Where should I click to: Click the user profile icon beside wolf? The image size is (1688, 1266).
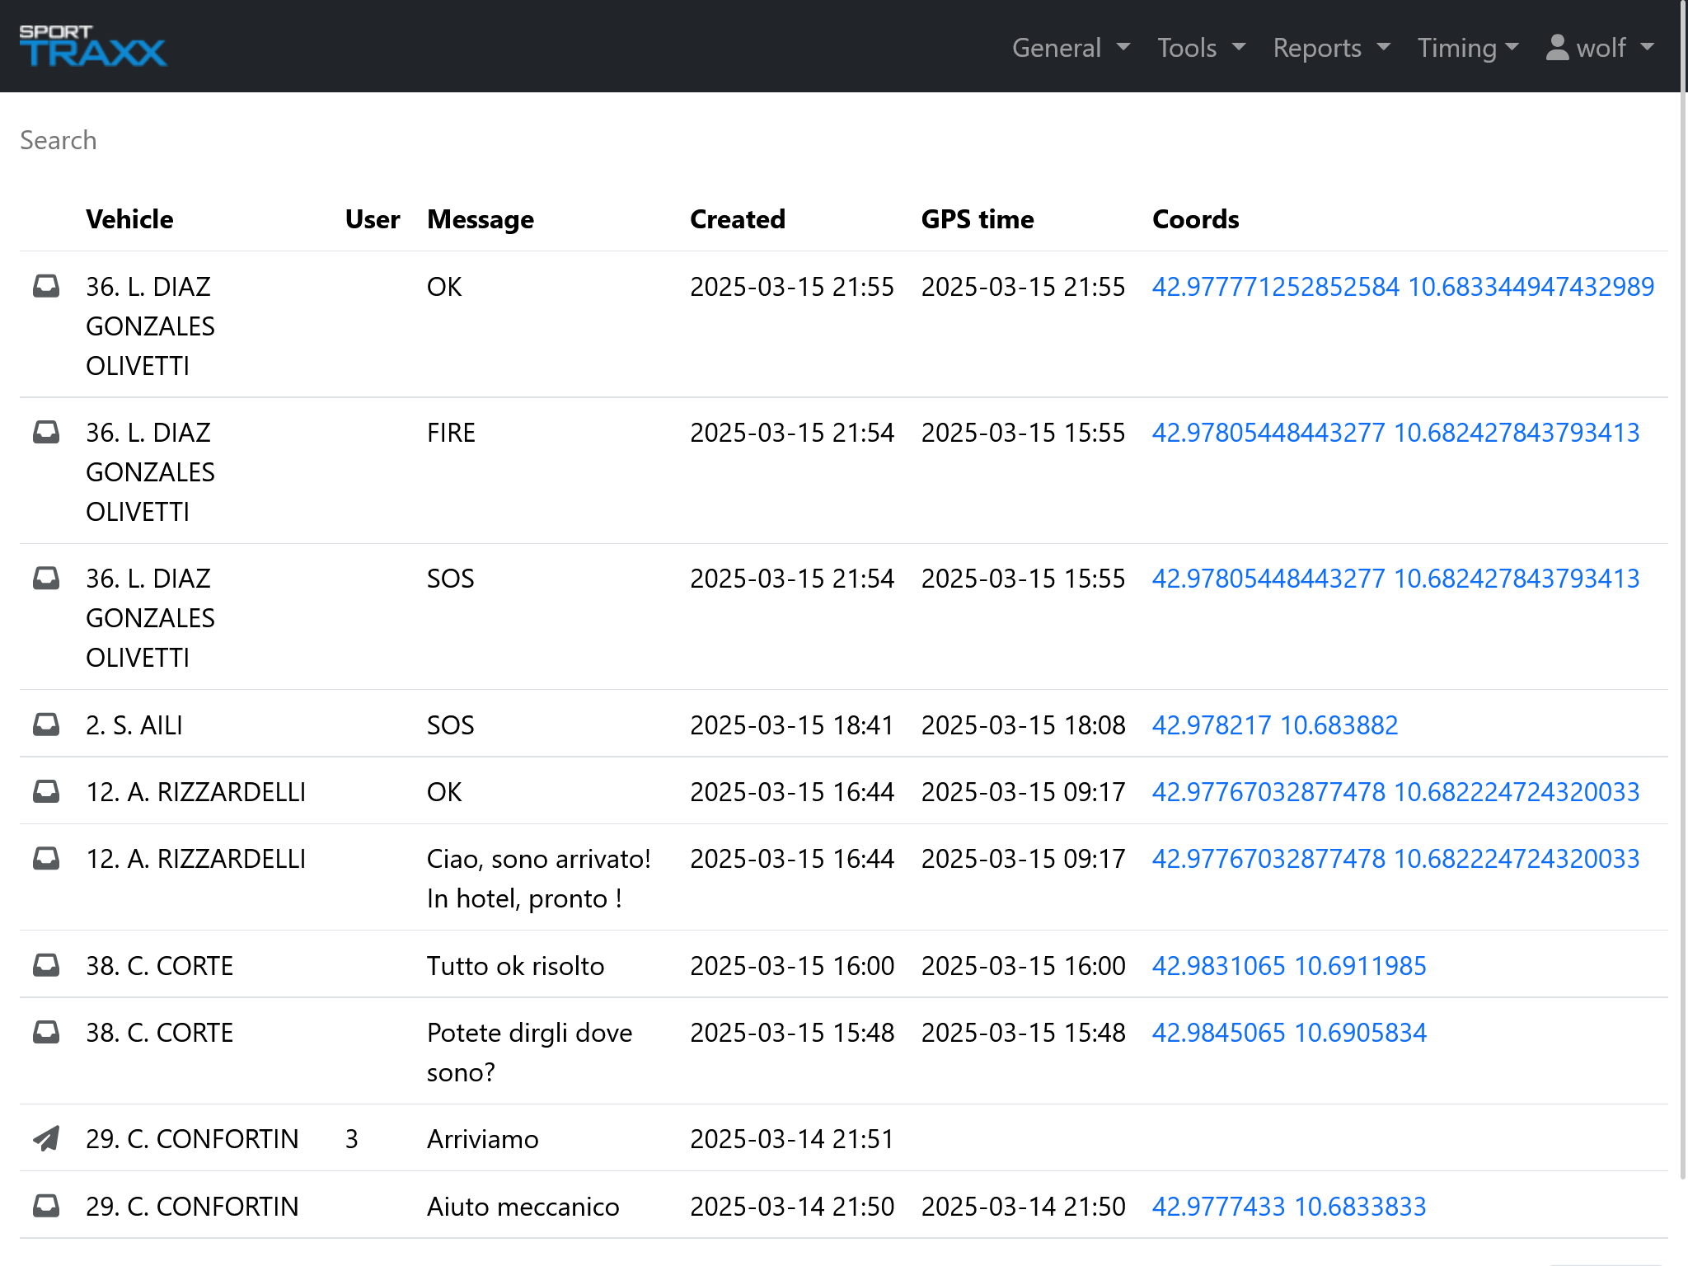pos(1556,48)
